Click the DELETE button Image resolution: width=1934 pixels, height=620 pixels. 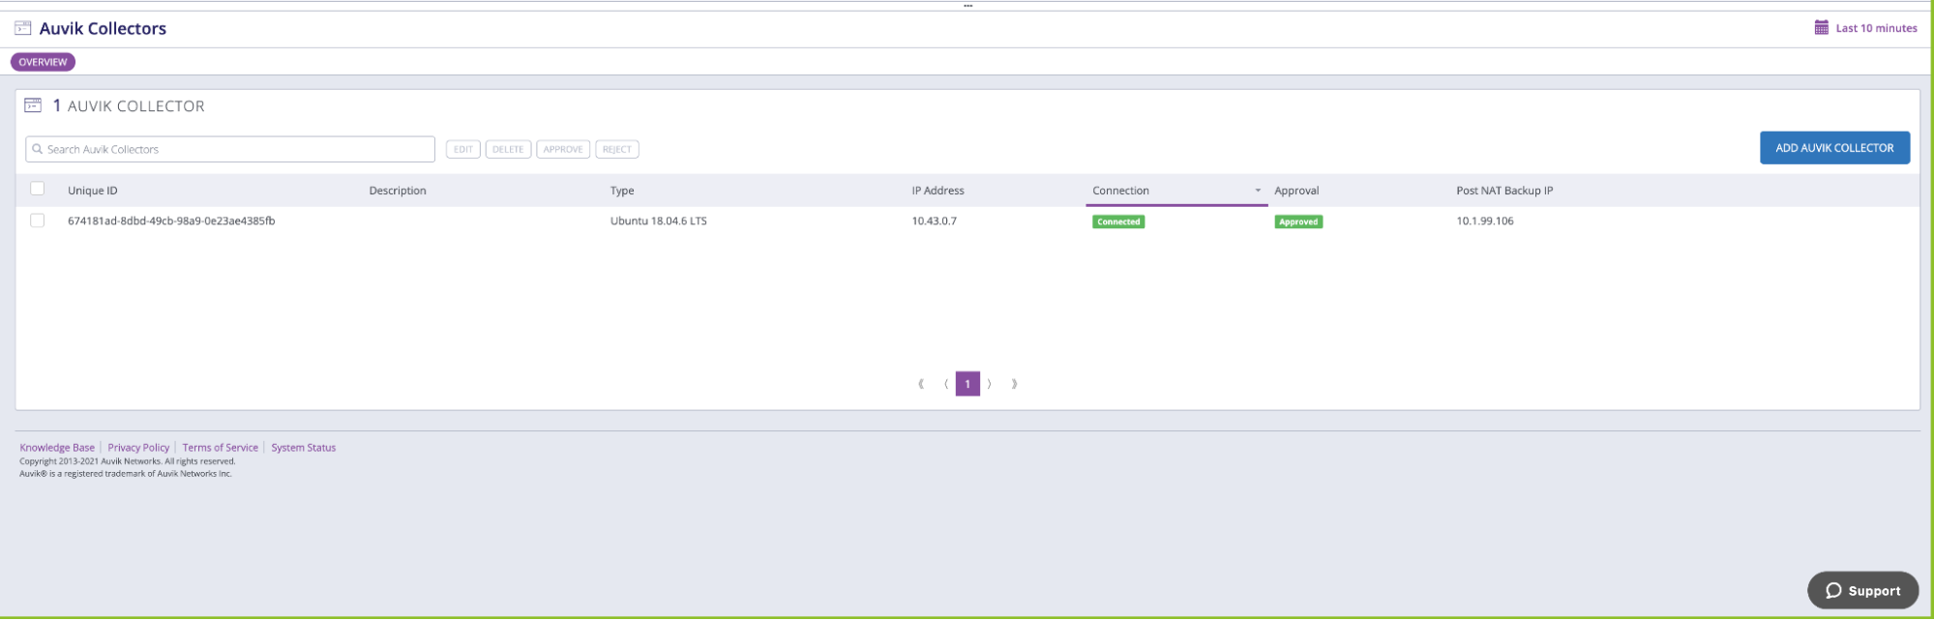click(x=508, y=149)
